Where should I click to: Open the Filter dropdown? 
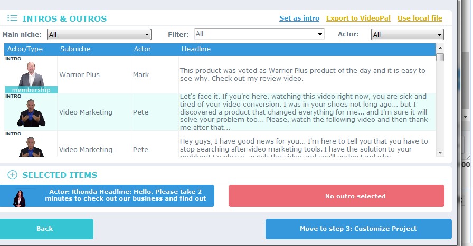click(x=259, y=34)
